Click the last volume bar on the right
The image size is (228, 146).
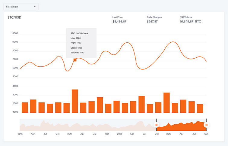pyautogui.click(x=200, y=108)
